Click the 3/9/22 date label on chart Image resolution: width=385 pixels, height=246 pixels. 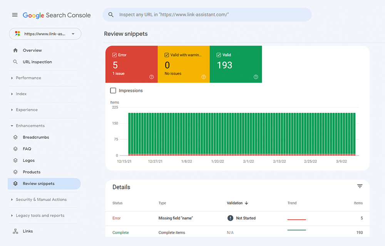341,162
